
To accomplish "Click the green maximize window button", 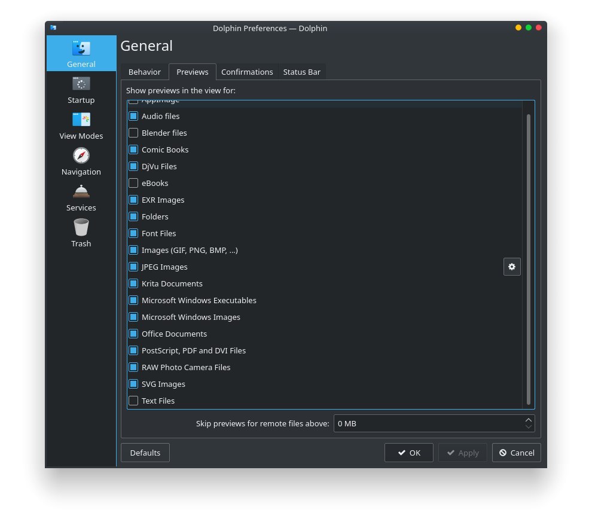I will pos(529,28).
